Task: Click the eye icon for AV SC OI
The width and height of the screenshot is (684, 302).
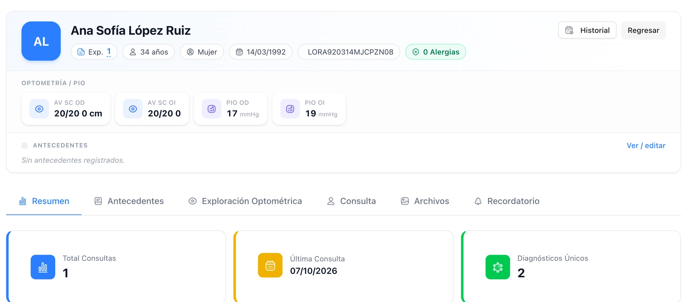Action: (x=133, y=109)
